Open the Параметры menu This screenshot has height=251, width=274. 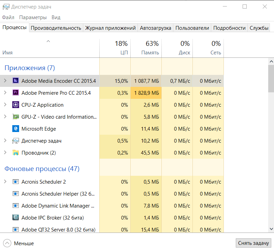33,17
